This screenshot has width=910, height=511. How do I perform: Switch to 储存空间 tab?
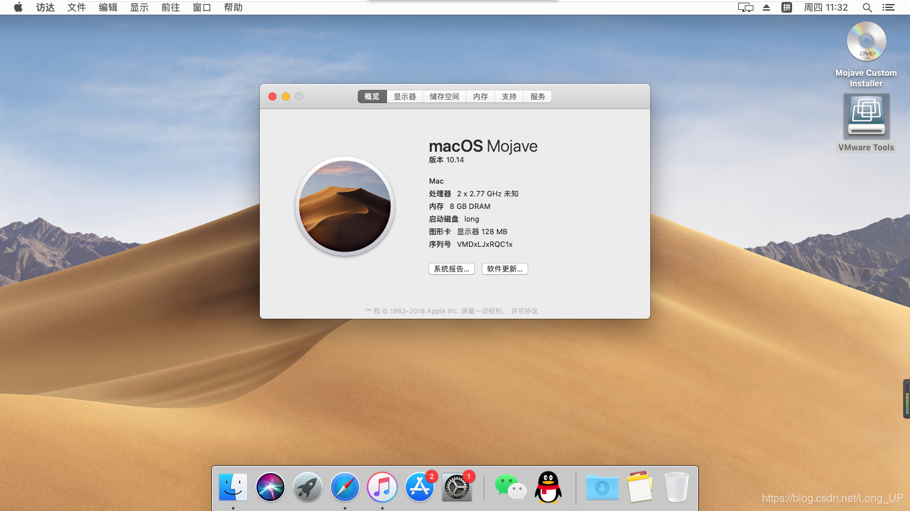pos(444,96)
